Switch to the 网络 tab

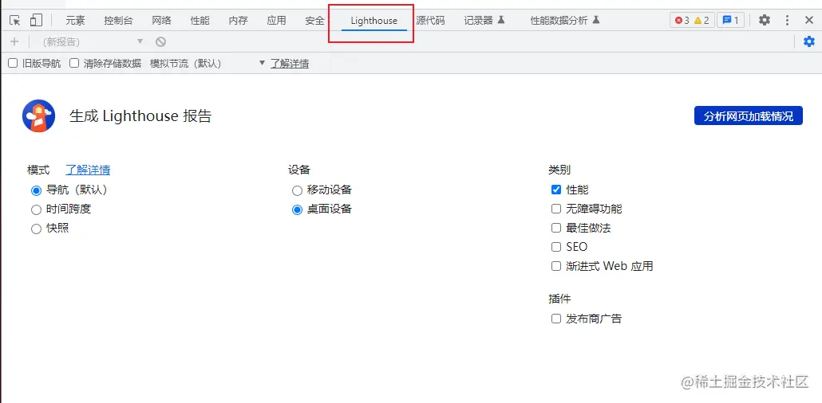(161, 21)
